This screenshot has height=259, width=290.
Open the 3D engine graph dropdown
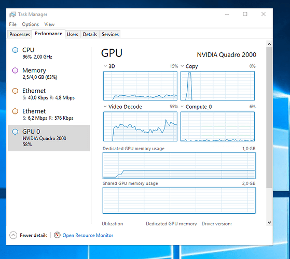(x=105, y=66)
